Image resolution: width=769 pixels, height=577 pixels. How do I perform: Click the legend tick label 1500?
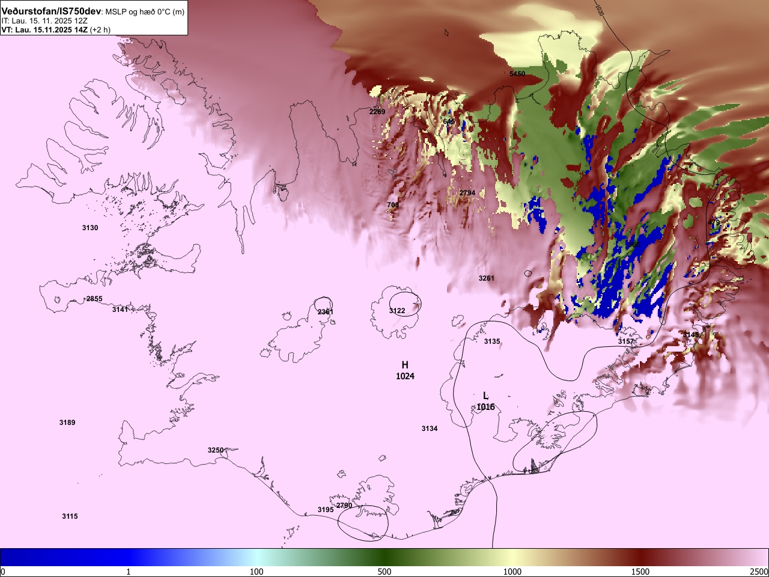click(x=640, y=572)
